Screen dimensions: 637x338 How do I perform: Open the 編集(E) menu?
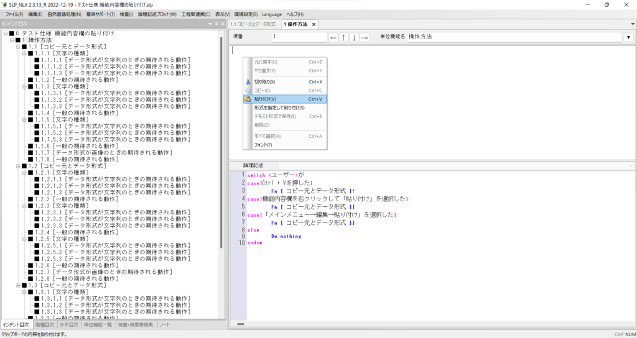(35, 14)
